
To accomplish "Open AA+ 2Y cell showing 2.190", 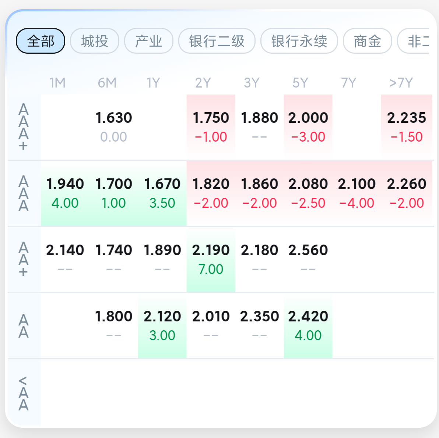I will pos(211,259).
